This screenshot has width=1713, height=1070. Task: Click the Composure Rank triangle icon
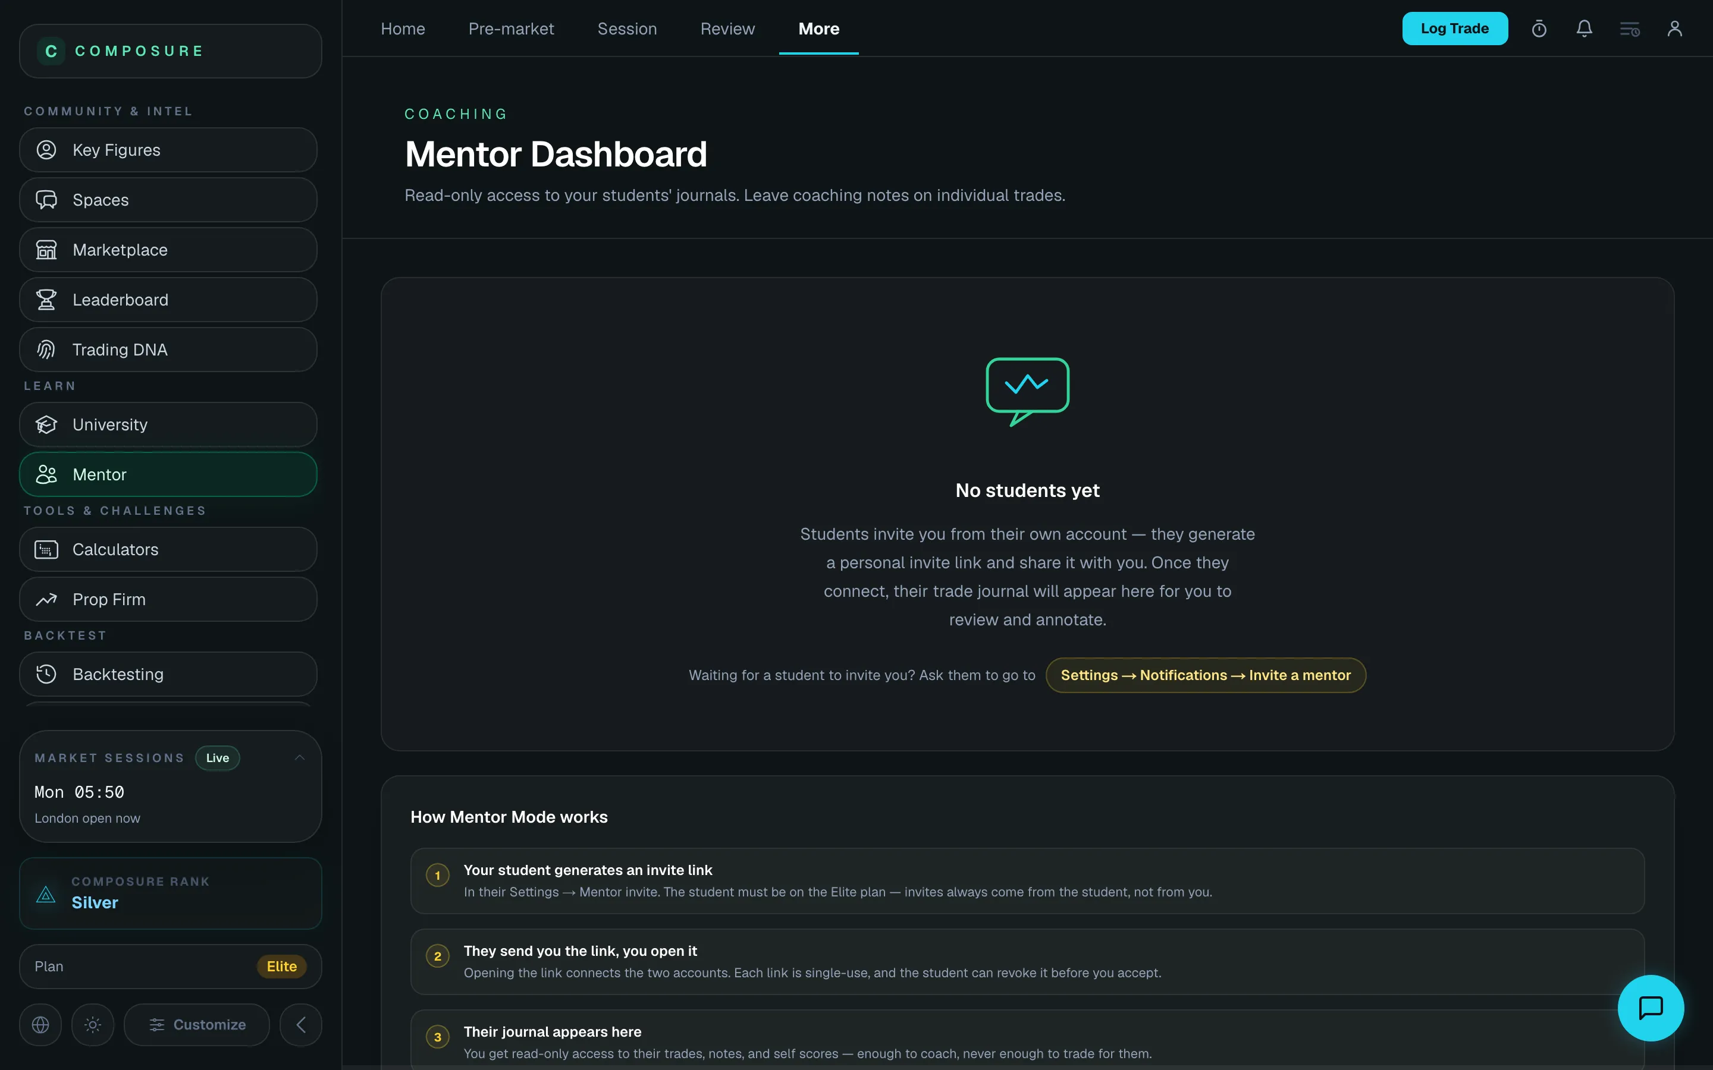tap(46, 895)
